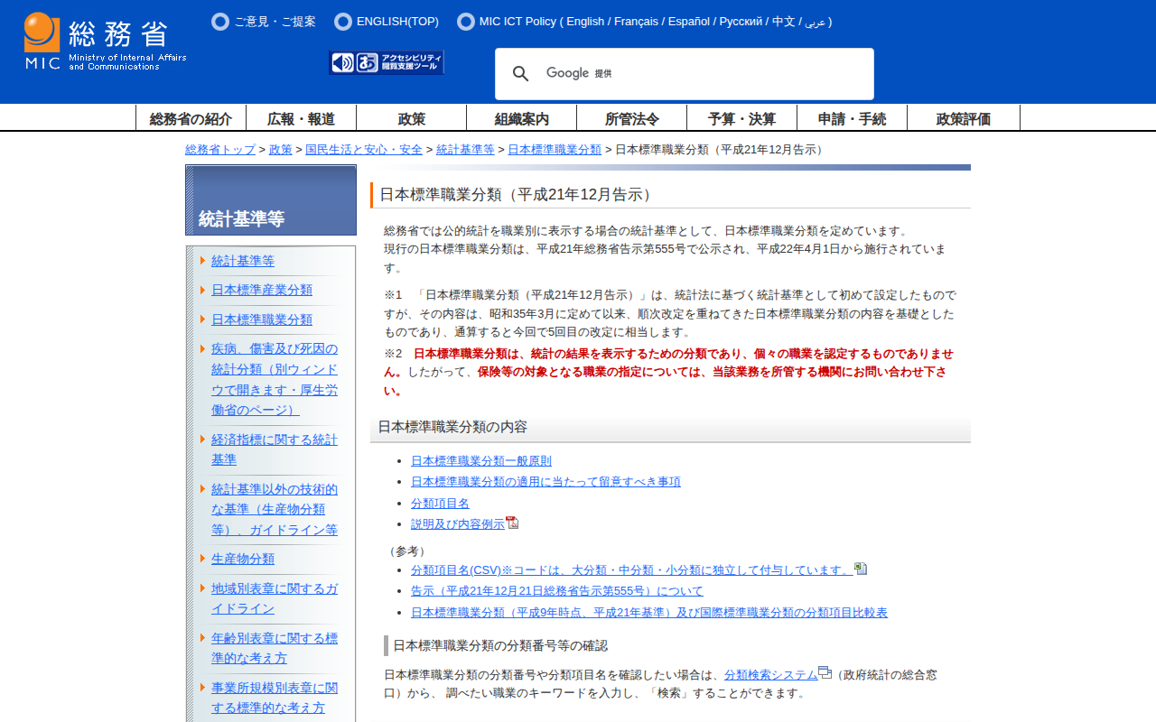The image size is (1156, 722).
Task: Open the 組織案内 navigation menu
Action: pos(521,117)
